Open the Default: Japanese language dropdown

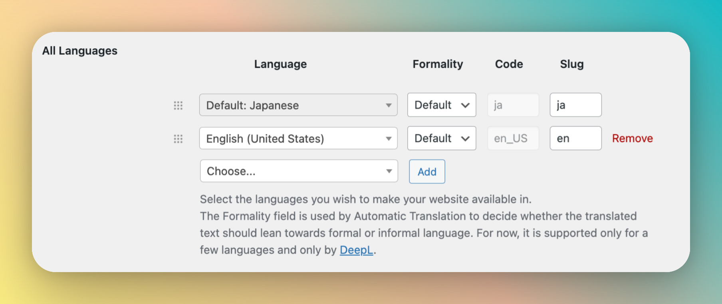[298, 105]
